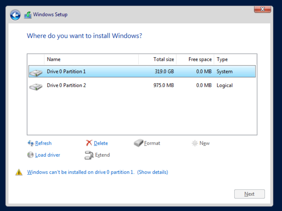Click the Total size column header
This screenshot has height=211, width=282.
coord(164,59)
